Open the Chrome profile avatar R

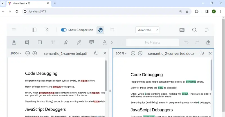(x=214, y=11)
